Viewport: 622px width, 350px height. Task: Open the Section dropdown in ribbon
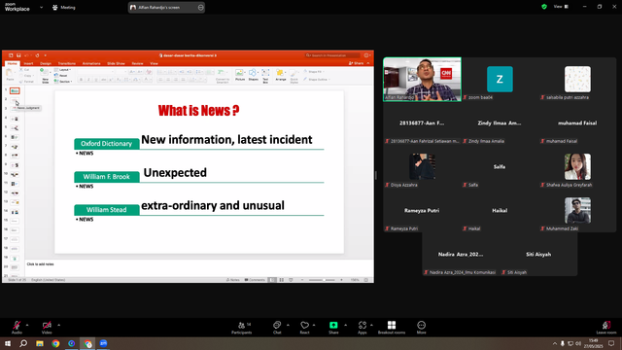[x=63, y=82]
